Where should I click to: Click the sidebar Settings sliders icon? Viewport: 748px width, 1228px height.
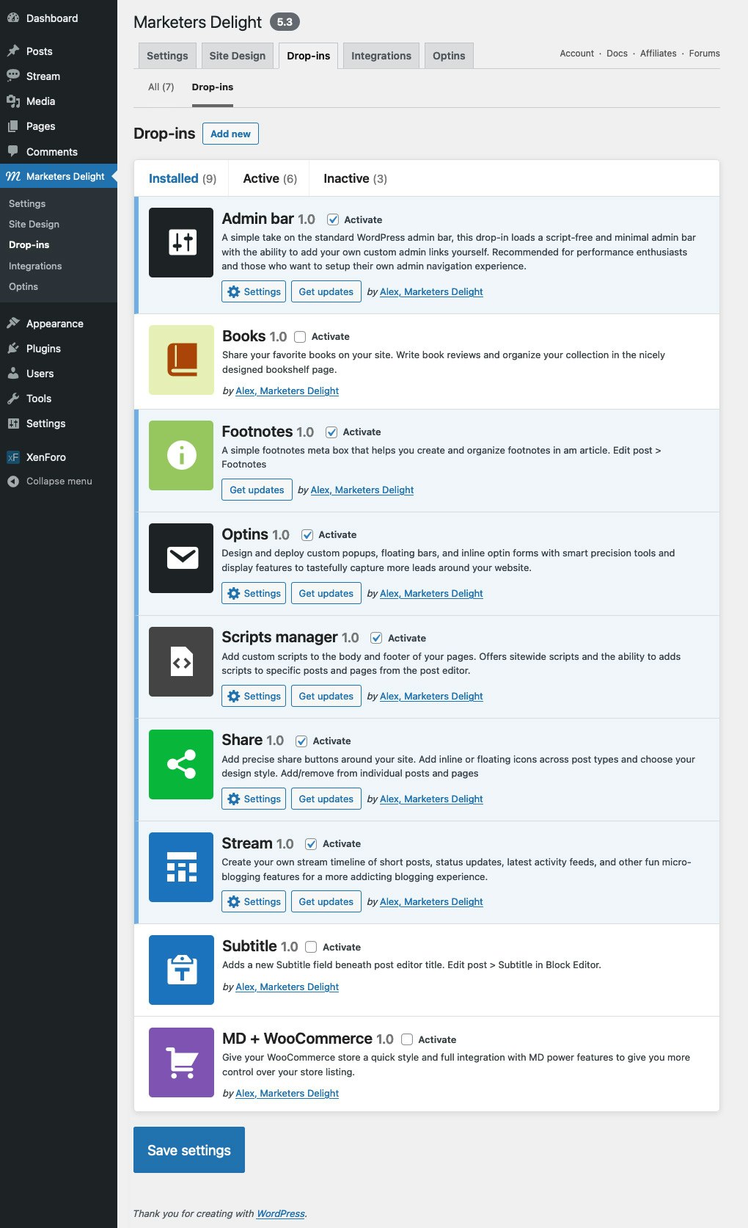click(x=13, y=424)
